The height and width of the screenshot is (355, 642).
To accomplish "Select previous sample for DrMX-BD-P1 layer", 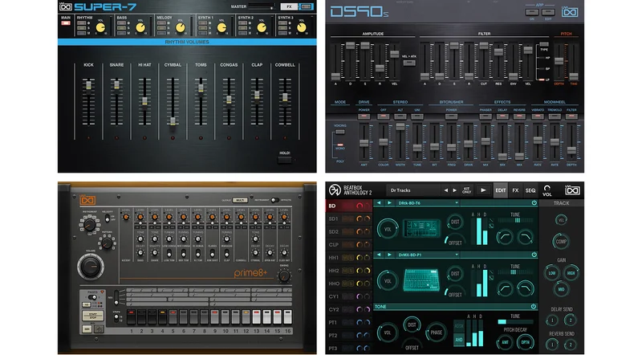I will pyautogui.click(x=379, y=255).
